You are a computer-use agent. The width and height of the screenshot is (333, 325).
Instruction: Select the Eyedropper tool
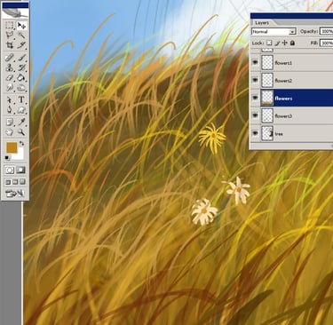coord(21,122)
